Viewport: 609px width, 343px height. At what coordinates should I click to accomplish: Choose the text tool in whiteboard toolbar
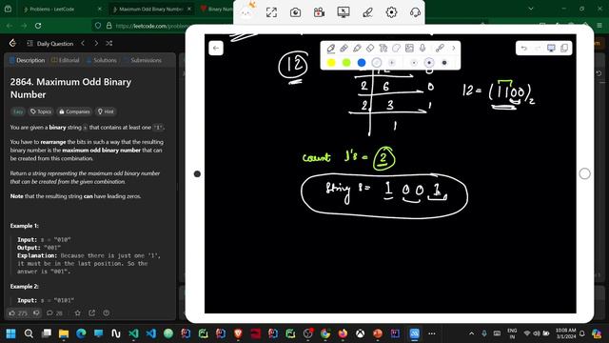pyautogui.click(x=383, y=49)
